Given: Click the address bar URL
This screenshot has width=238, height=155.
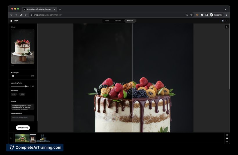Looking at the screenshot, I should pyautogui.click(x=48, y=15).
